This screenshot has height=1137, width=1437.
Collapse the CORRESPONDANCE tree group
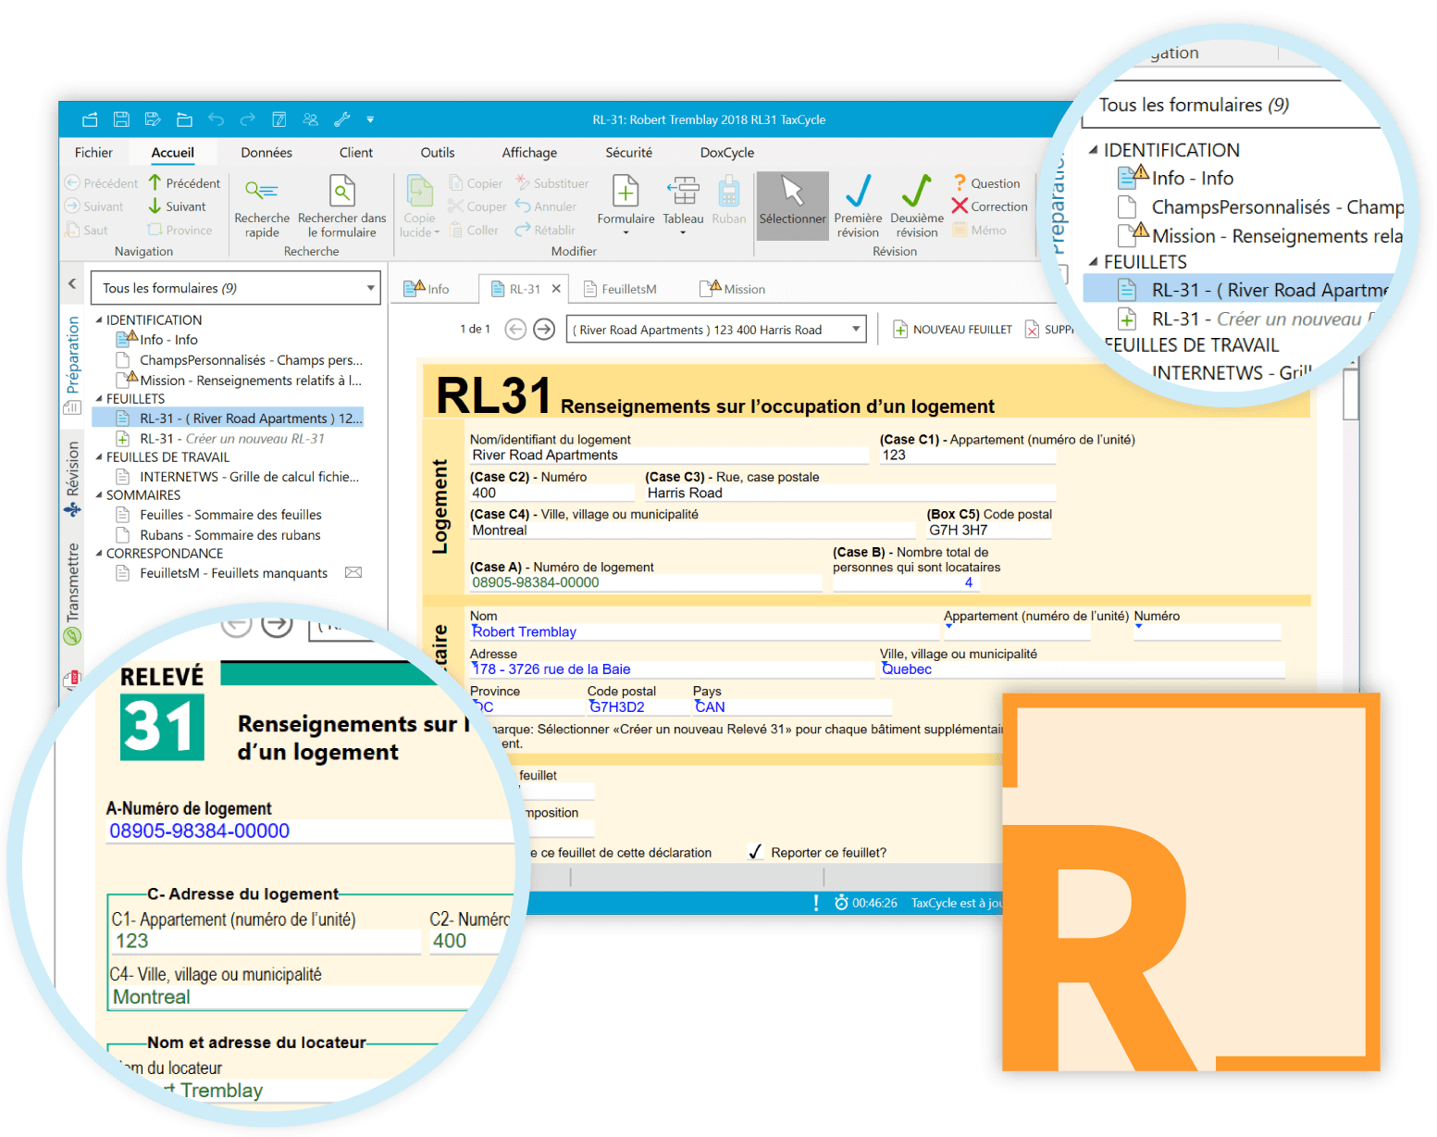[99, 554]
